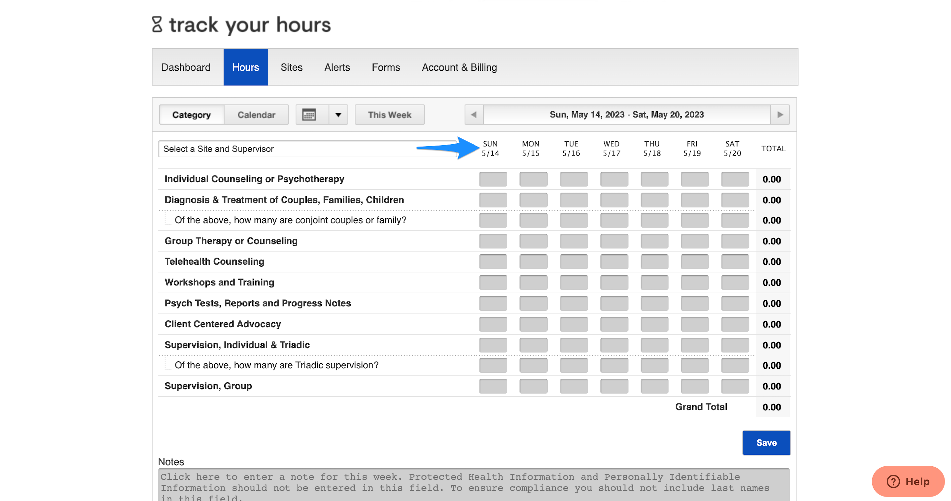Switch to Calendar view
The image size is (951, 501).
pyautogui.click(x=256, y=115)
